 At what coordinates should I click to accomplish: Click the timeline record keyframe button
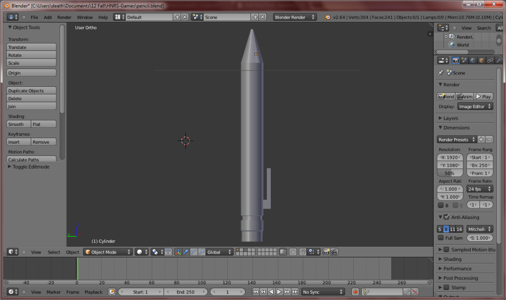355,292
